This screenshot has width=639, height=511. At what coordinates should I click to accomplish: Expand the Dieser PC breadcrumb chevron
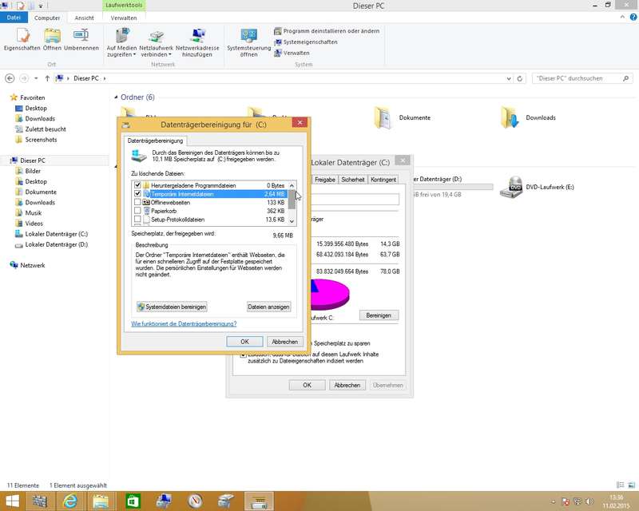click(105, 78)
